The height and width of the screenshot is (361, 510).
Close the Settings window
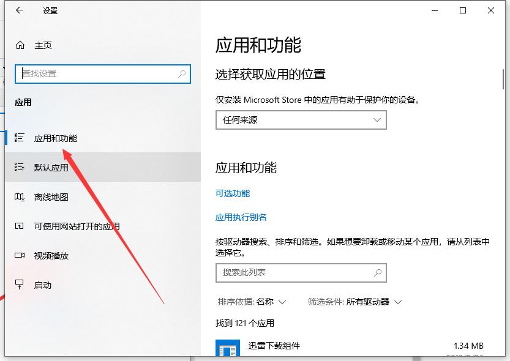point(491,10)
